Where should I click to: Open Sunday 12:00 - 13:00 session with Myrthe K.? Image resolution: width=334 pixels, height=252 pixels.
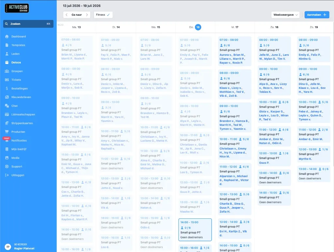[313, 154]
